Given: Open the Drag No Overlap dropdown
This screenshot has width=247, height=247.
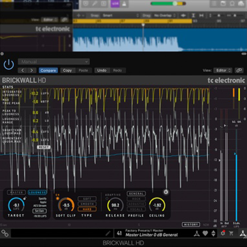Looking at the screenshot, I should tap(165, 15).
